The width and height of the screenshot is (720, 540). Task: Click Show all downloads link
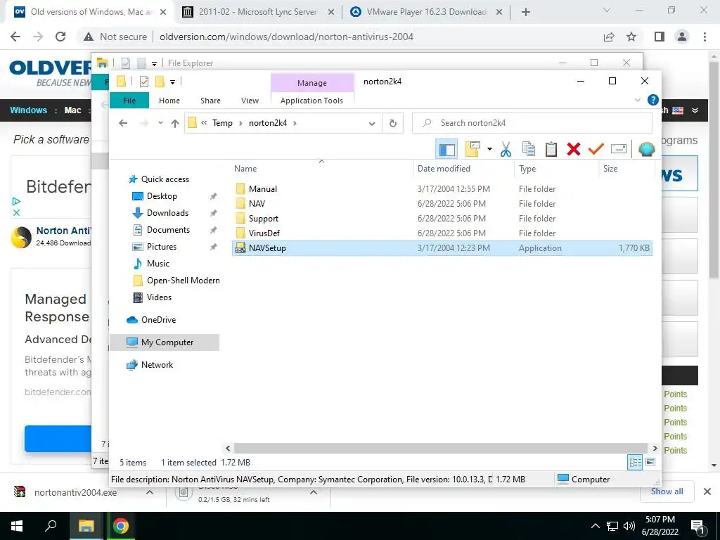click(x=667, y=491)
